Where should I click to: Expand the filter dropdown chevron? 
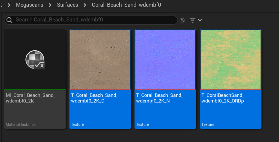(200, 20)
